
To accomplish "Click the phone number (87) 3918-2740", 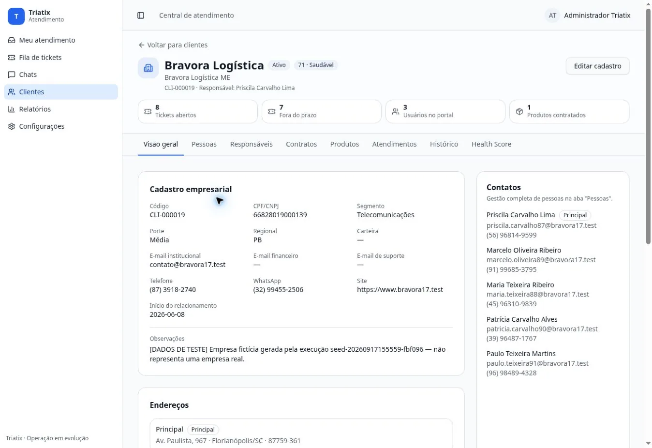I will [173, 290].
